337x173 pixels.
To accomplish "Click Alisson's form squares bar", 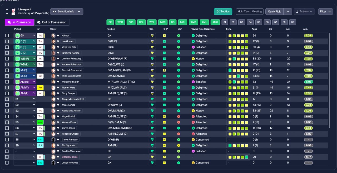I will coord(238,35).
